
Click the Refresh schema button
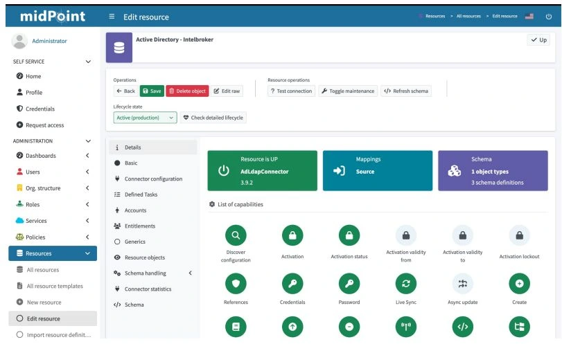click(x=405, y=91)
